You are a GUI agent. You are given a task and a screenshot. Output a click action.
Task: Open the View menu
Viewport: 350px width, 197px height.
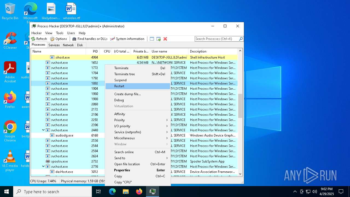click(x=49, y=33)
